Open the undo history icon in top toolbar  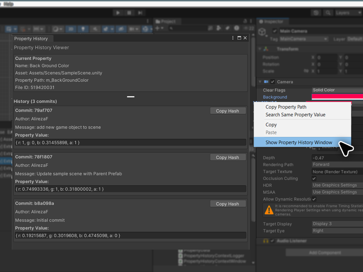(316, 13)
